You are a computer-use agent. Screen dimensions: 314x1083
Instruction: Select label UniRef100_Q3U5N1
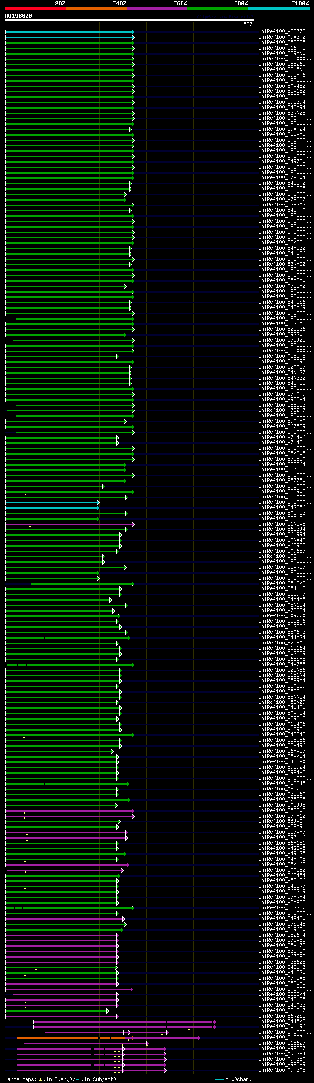coord(282,69)
